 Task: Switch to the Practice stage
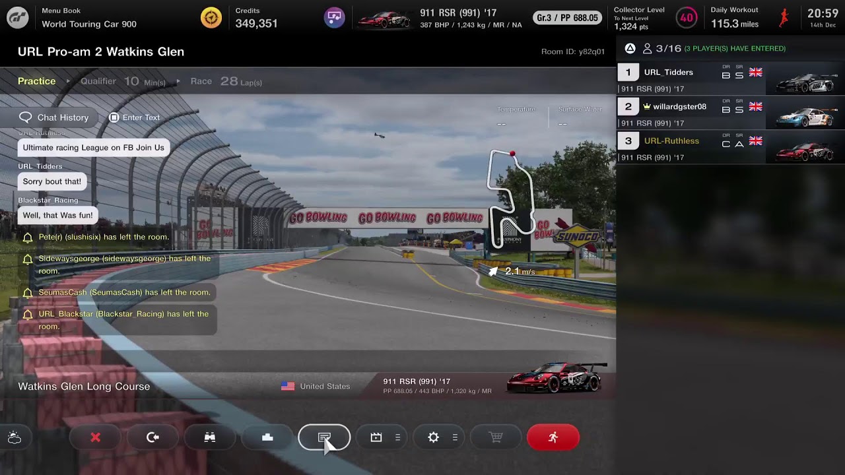pyautogui.click(x=37, y=81)
